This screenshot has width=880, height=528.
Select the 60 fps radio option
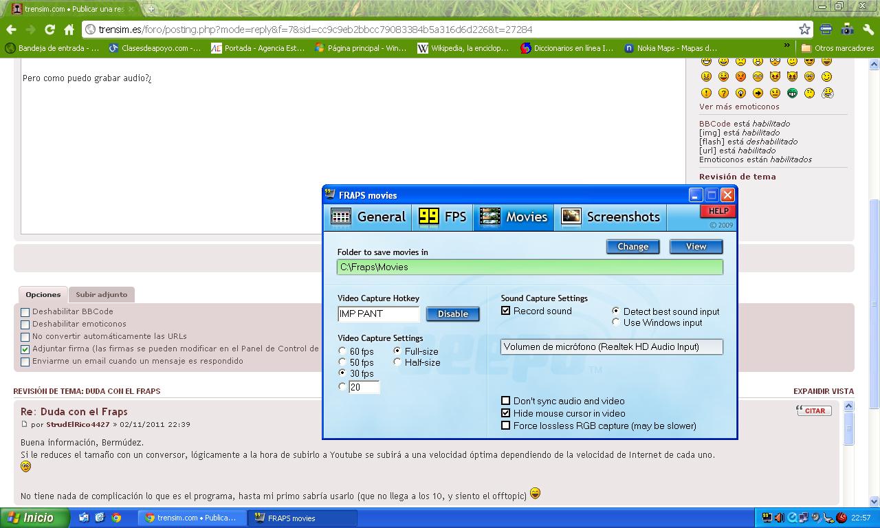click(x=342, y=351)
